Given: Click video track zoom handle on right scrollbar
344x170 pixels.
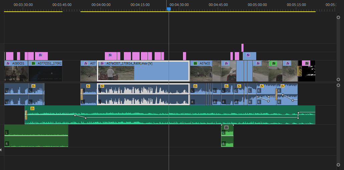Looking at the screenshot, I should point(338,79).
